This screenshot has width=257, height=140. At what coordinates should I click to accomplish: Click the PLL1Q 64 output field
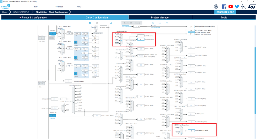(95, 38)
